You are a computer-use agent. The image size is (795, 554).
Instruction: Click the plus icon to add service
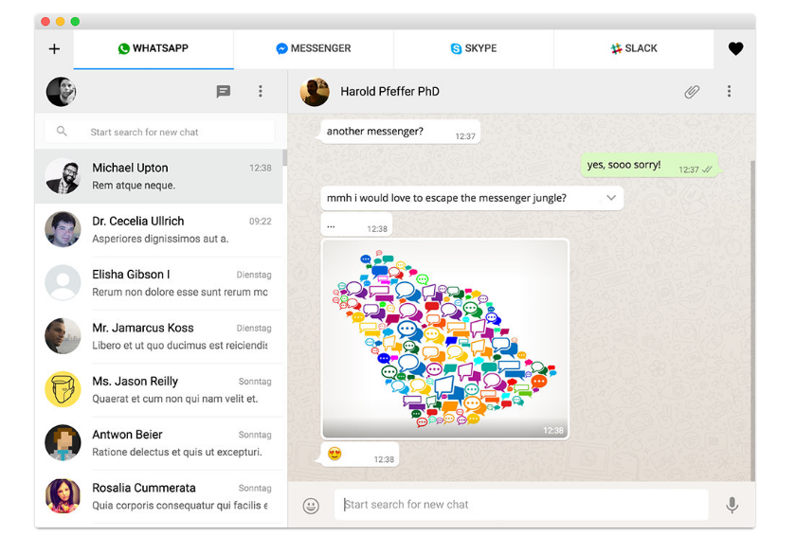tap(54, 48)
